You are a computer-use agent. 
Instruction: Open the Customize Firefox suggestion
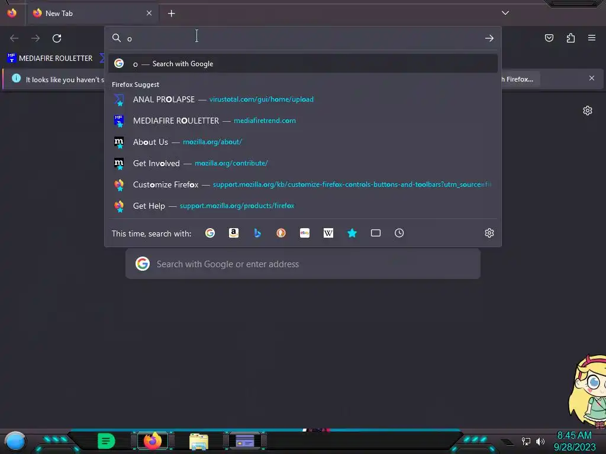coord(302,184)
